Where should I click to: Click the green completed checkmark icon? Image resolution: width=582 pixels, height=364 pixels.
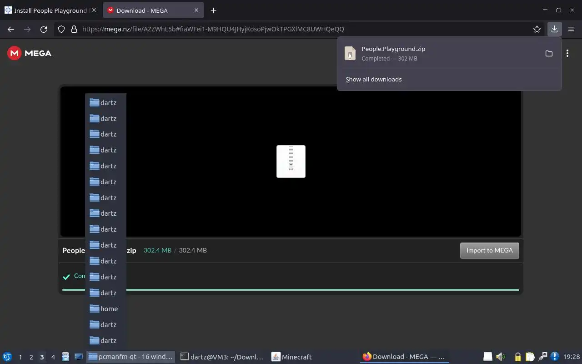point(66,277)
